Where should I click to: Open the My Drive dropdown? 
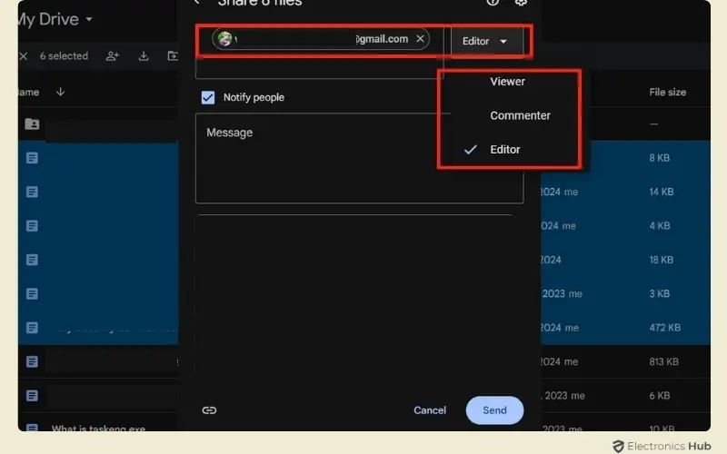[55, 19]
